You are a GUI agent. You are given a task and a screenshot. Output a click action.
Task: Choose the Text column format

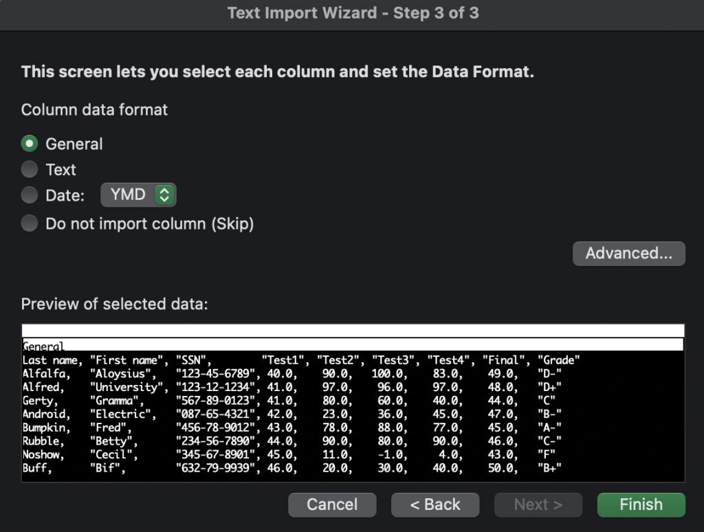click(29, 170)
